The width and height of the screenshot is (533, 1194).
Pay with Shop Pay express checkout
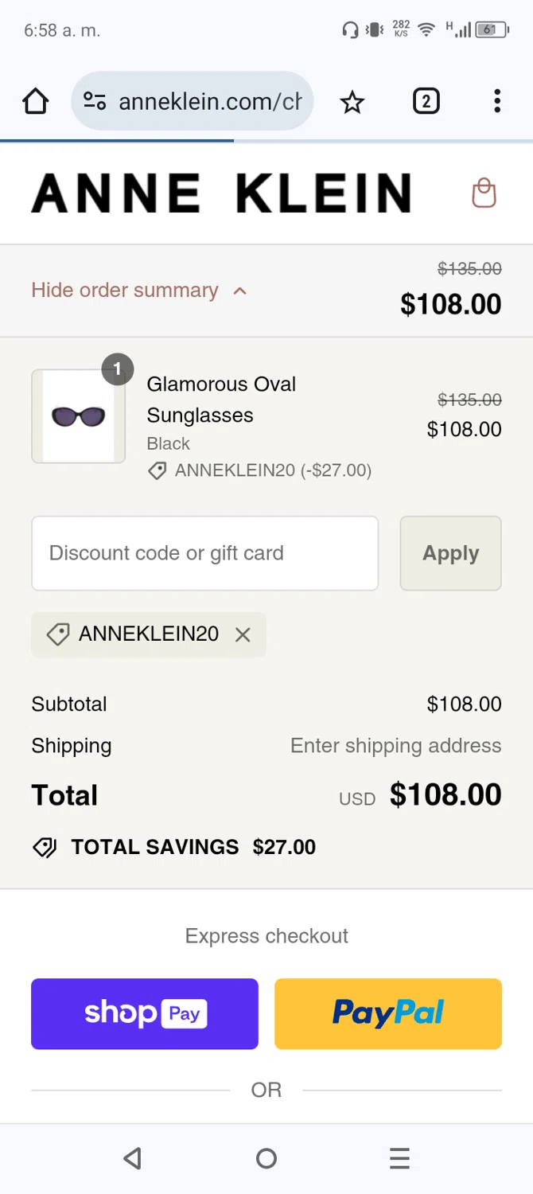pyautogui.click(x=145, y=1013)
